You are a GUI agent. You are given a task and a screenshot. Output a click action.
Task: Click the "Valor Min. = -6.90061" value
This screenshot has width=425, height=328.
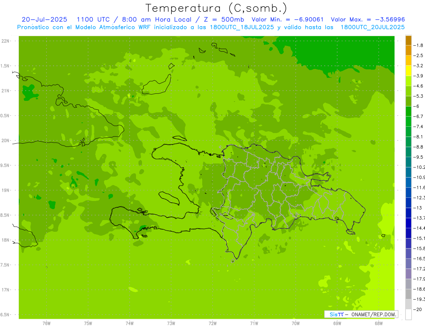click(x=288, y=19)
